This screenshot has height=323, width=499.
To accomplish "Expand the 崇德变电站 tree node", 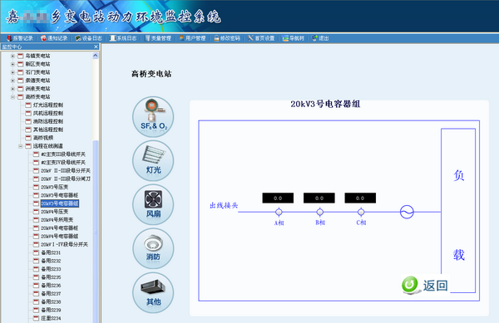I will tap(12, 81).
